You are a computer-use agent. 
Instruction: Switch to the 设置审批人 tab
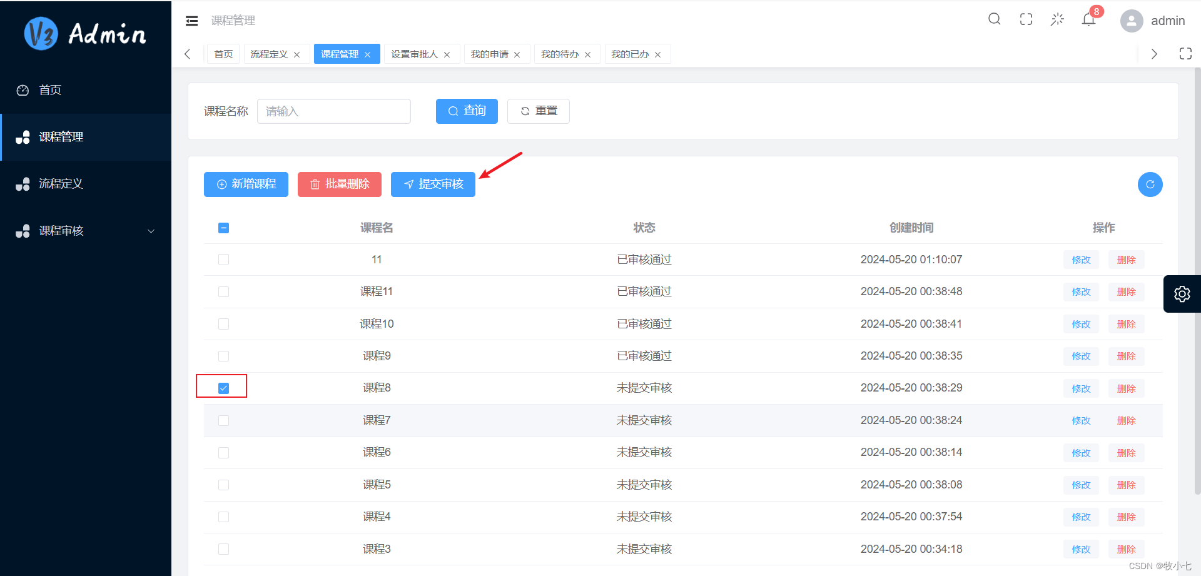(x=415, y=54)
